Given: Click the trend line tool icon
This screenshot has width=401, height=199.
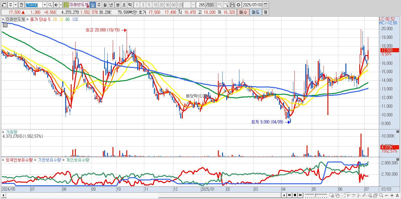Looking at the screenshot, I should [x=354, y=195].
